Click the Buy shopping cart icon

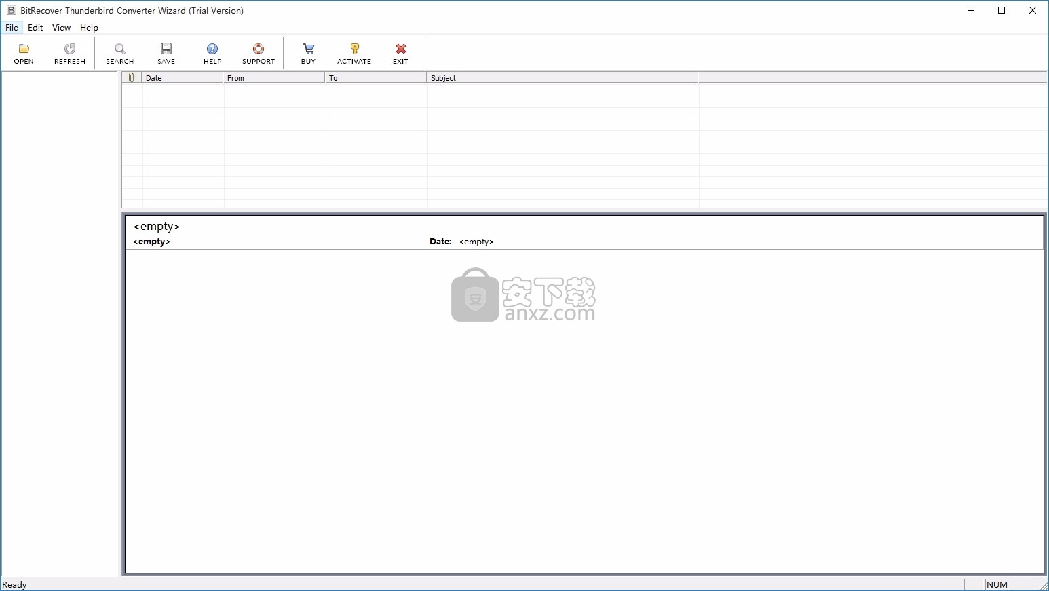coord(309,50)
